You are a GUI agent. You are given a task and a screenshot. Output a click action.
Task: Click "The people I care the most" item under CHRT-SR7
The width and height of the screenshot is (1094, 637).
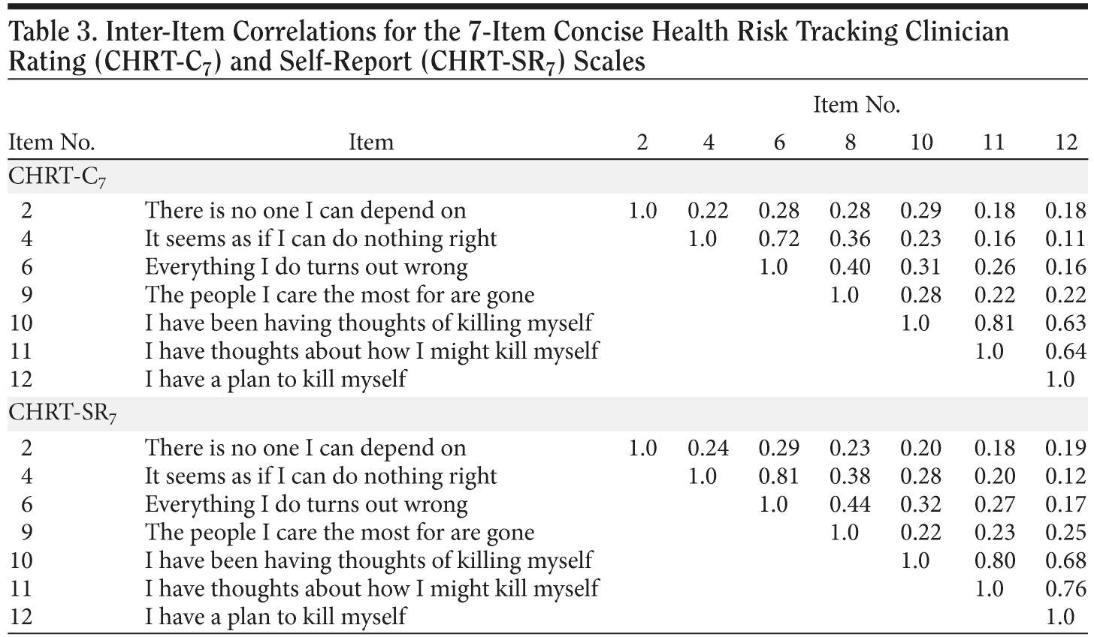(339, 533)
